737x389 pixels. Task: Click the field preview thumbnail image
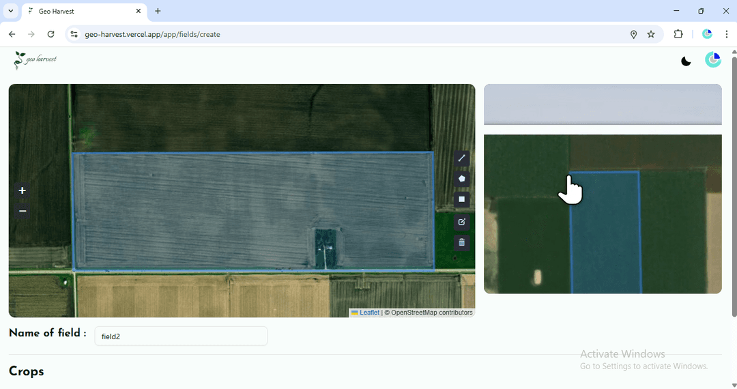tap(603, 214)
